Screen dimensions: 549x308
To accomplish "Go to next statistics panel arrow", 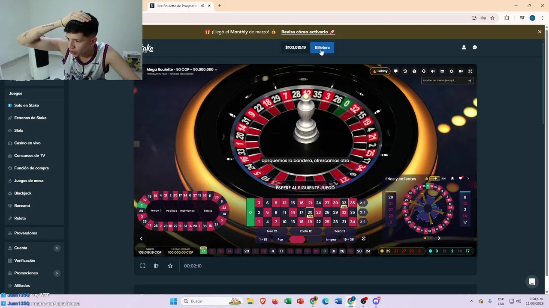I will 439,238.
